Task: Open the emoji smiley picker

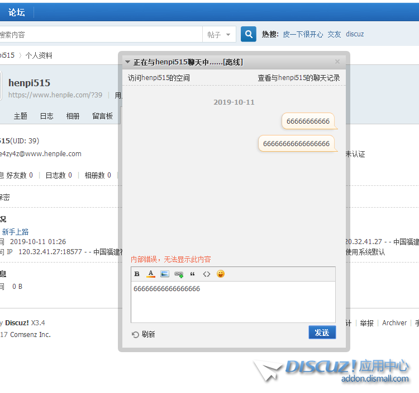Action: tap(221, 274)
